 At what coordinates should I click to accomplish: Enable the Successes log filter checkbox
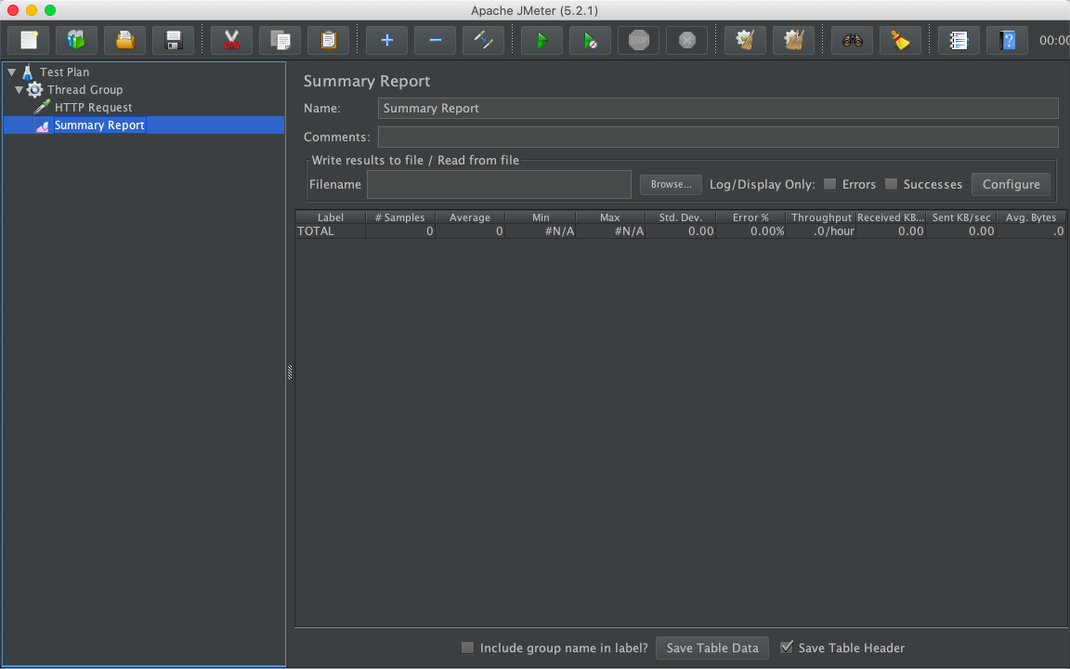point(892,184)
